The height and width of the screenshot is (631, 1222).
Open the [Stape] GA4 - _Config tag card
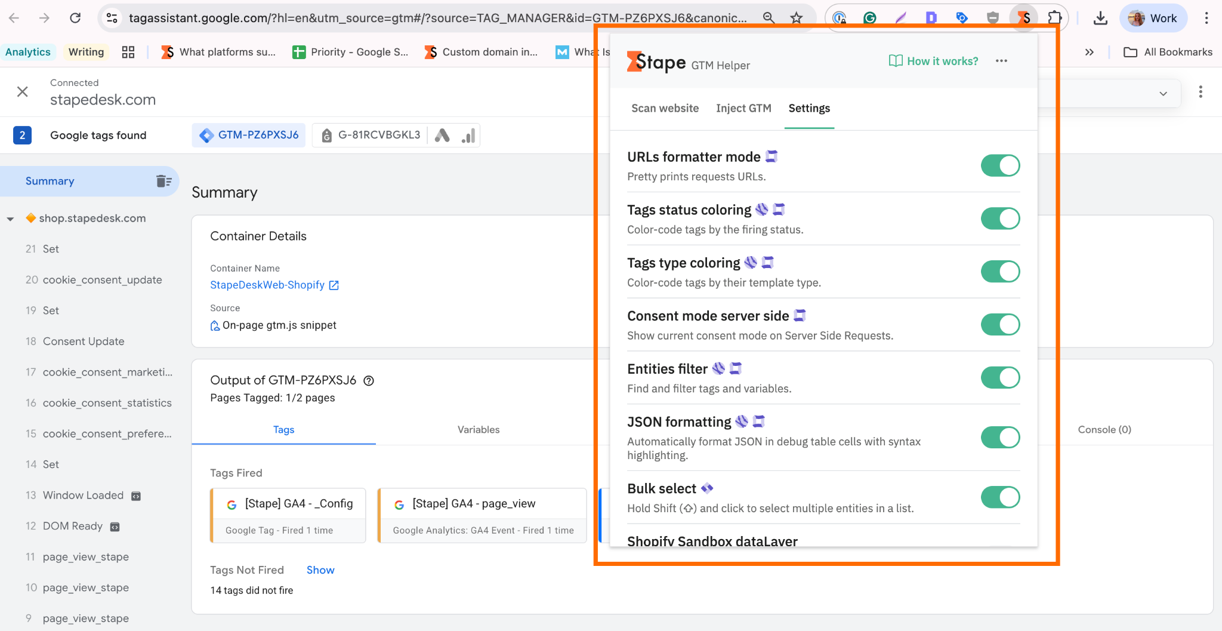click(x=288, y=516)
